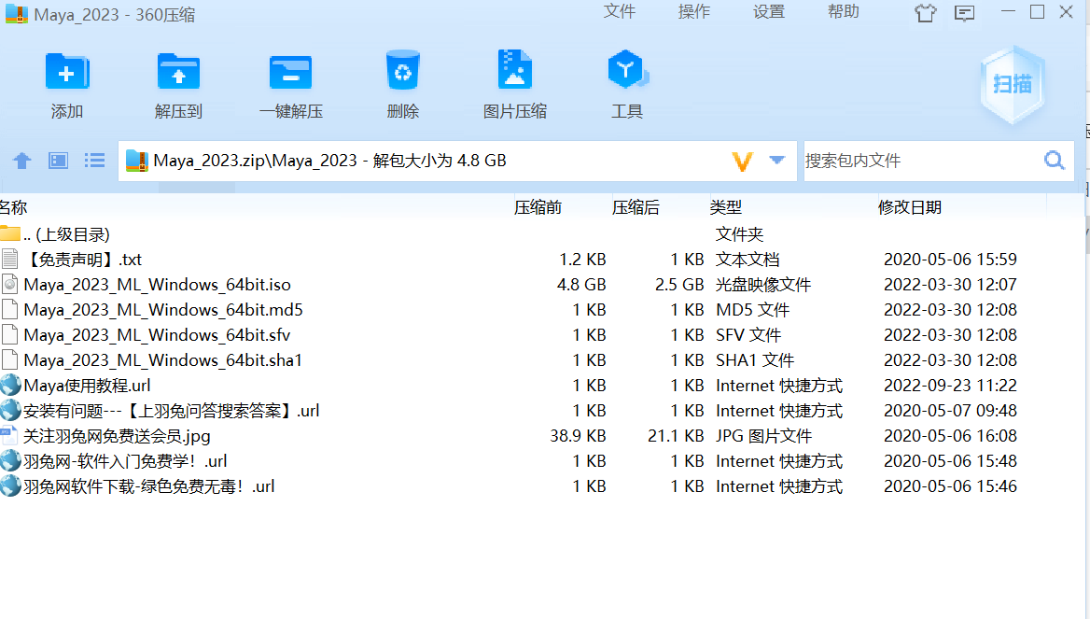1090x619 pixels.
Task: Open the feedback message icon in the title bar
Action: (964, 12)
